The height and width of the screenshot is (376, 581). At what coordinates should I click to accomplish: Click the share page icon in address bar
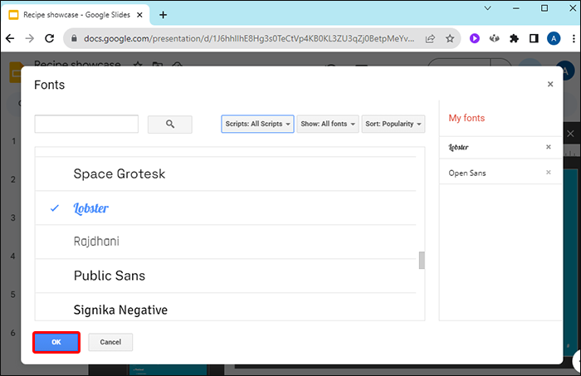coord(431,38)
